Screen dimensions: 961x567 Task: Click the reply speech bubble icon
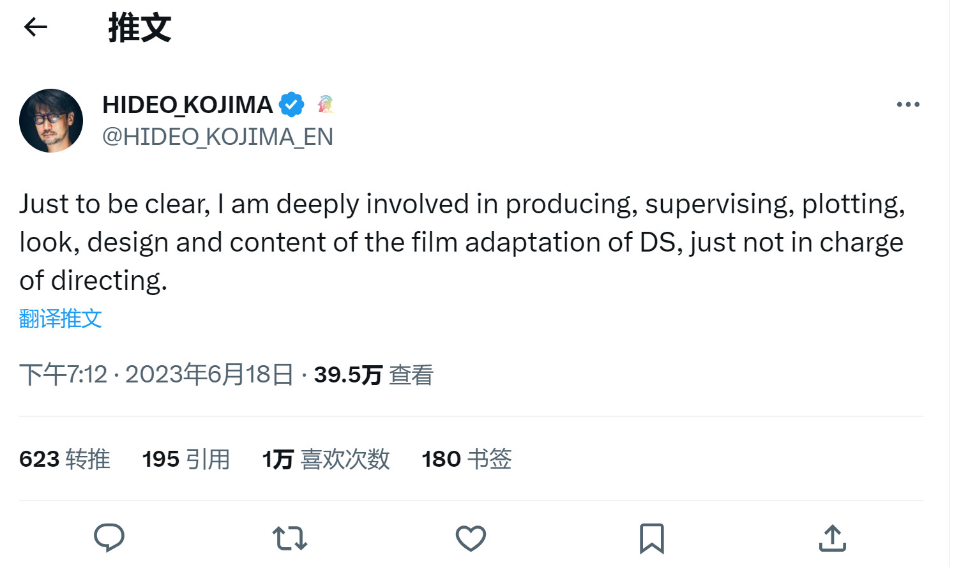tap(109, 538)
